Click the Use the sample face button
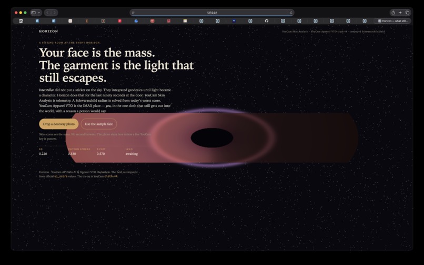This screenshot has height=265, width=424. (99, 124)
